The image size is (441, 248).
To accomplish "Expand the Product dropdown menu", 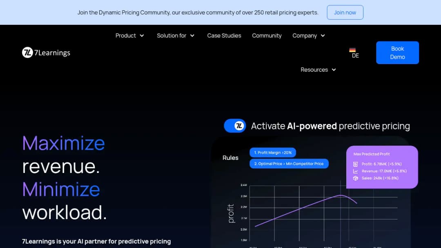I will 130,35.
